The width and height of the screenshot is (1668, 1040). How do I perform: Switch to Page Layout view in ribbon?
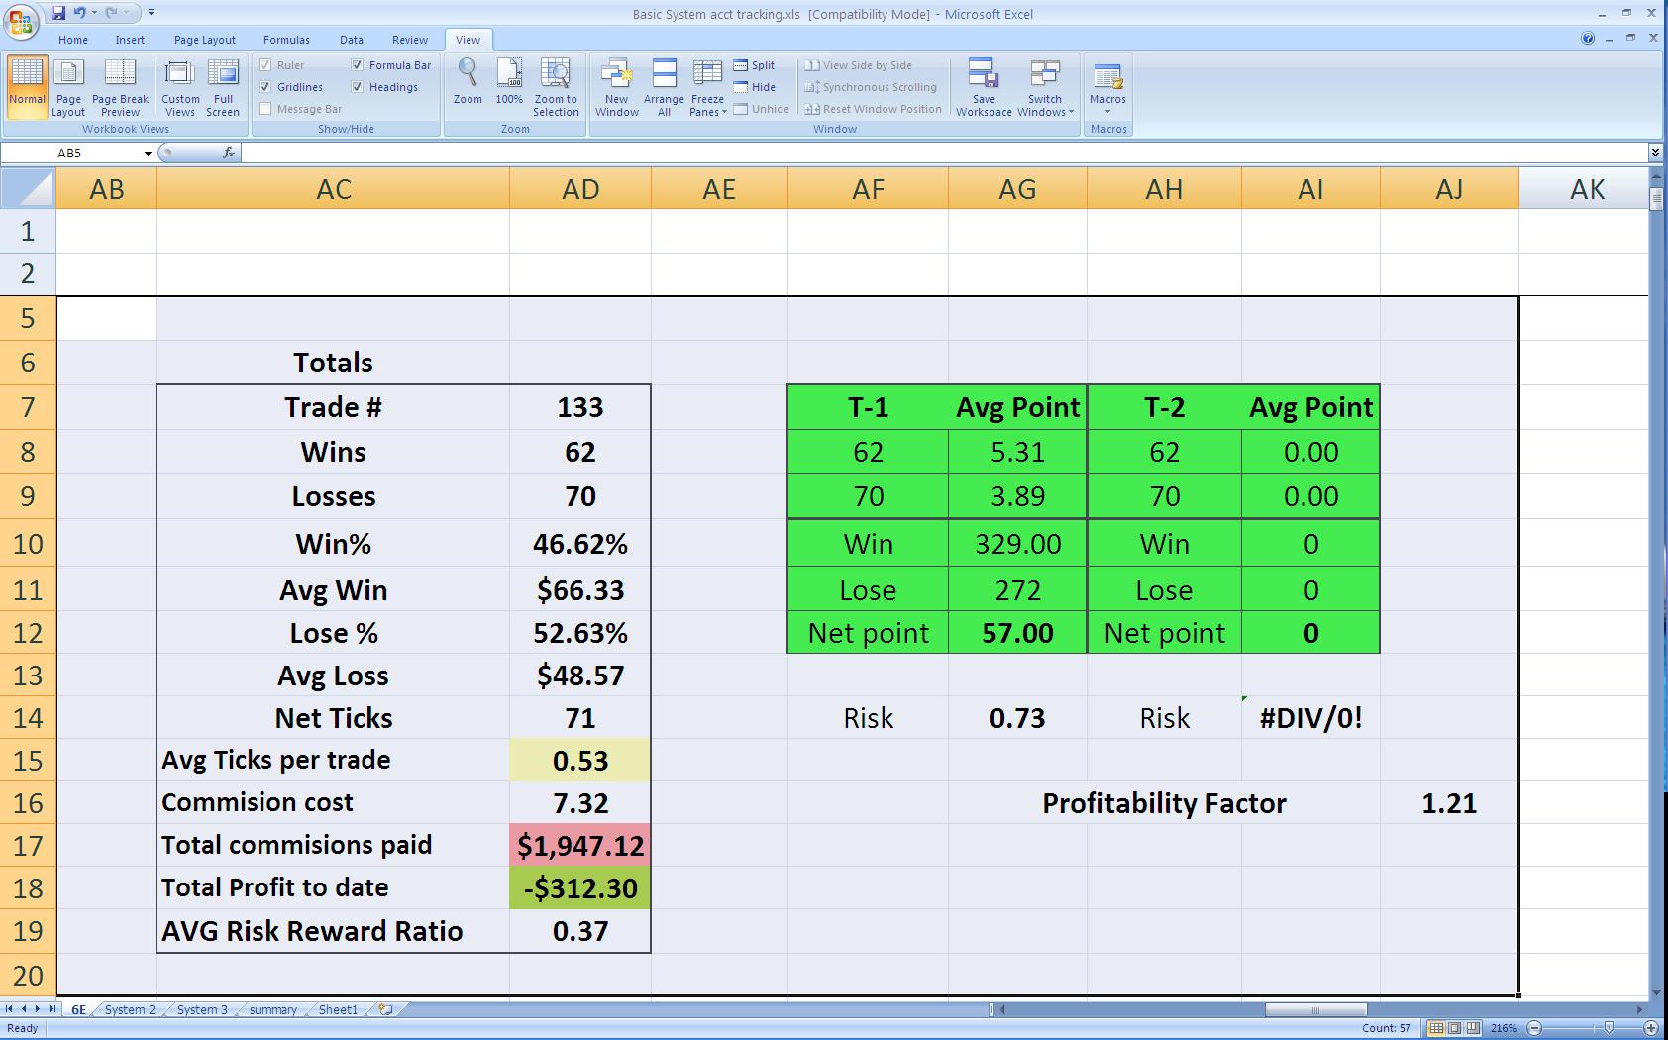[68, 87]
